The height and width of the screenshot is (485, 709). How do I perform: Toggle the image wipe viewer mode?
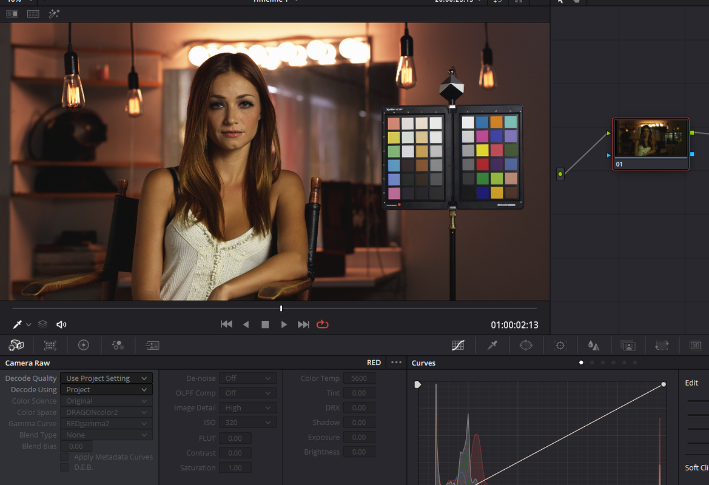pos(12,13)
